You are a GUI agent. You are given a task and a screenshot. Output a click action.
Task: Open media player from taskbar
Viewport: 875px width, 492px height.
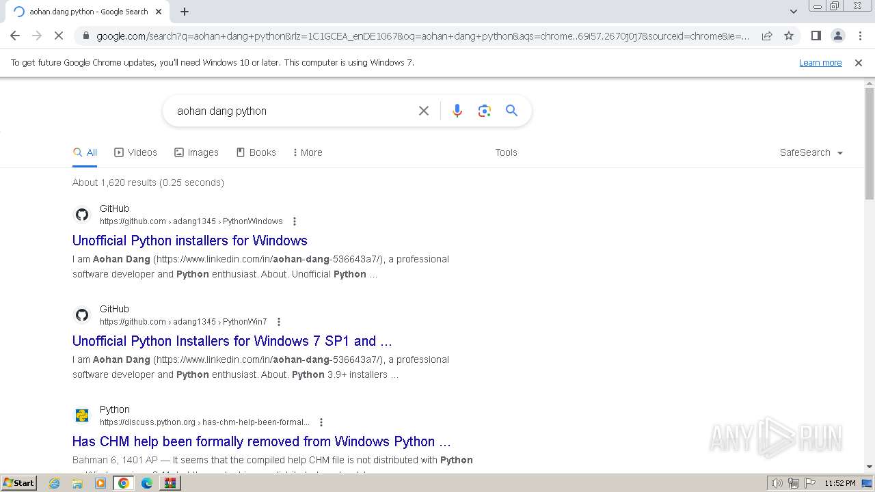point(100,483)
